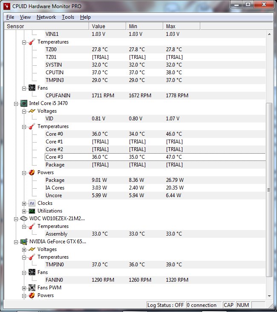This screenshot has height=312, width=277.
Task: Click the Sensor column header
Action: 46,26
